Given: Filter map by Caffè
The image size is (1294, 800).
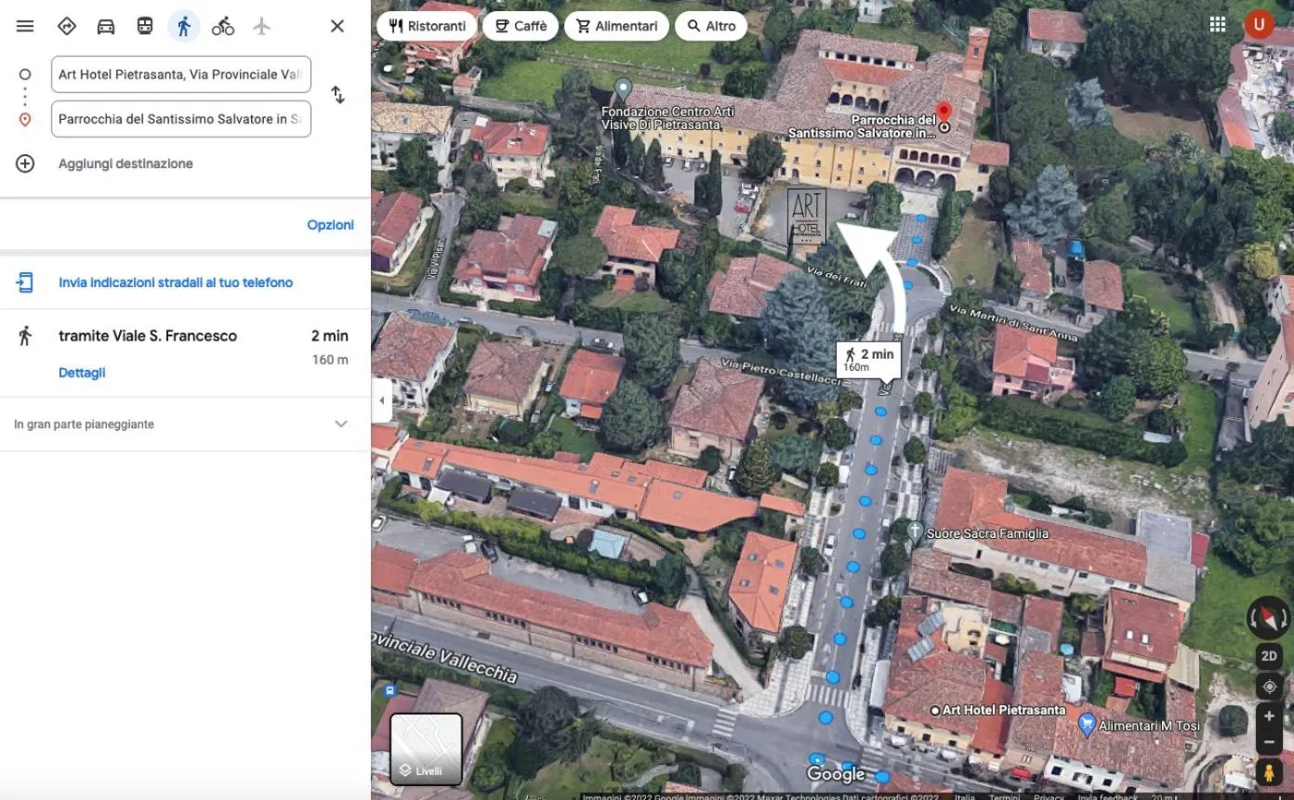Looking at the screenshot, I should 521,26.
